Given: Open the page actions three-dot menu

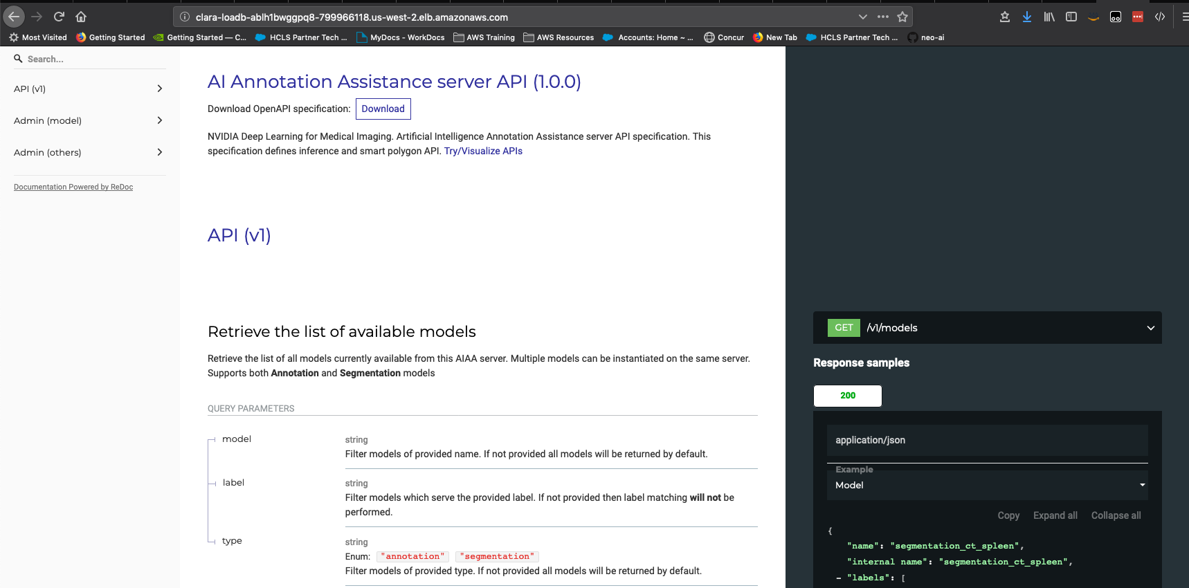Looking at the screenshot, I should (x=883, y=17).
